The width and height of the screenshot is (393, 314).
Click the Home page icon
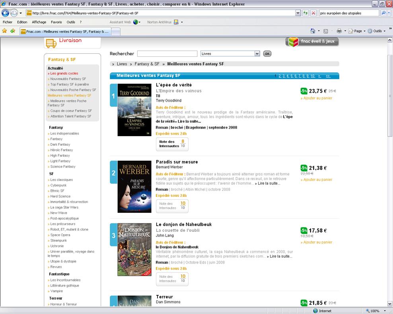313,31
